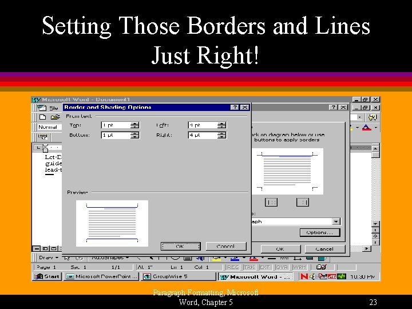This screenshot has height=309, width=412.
Task: Click the border diagram in Borders dialog
Action: pyautogui.click(x=287, y=171)
